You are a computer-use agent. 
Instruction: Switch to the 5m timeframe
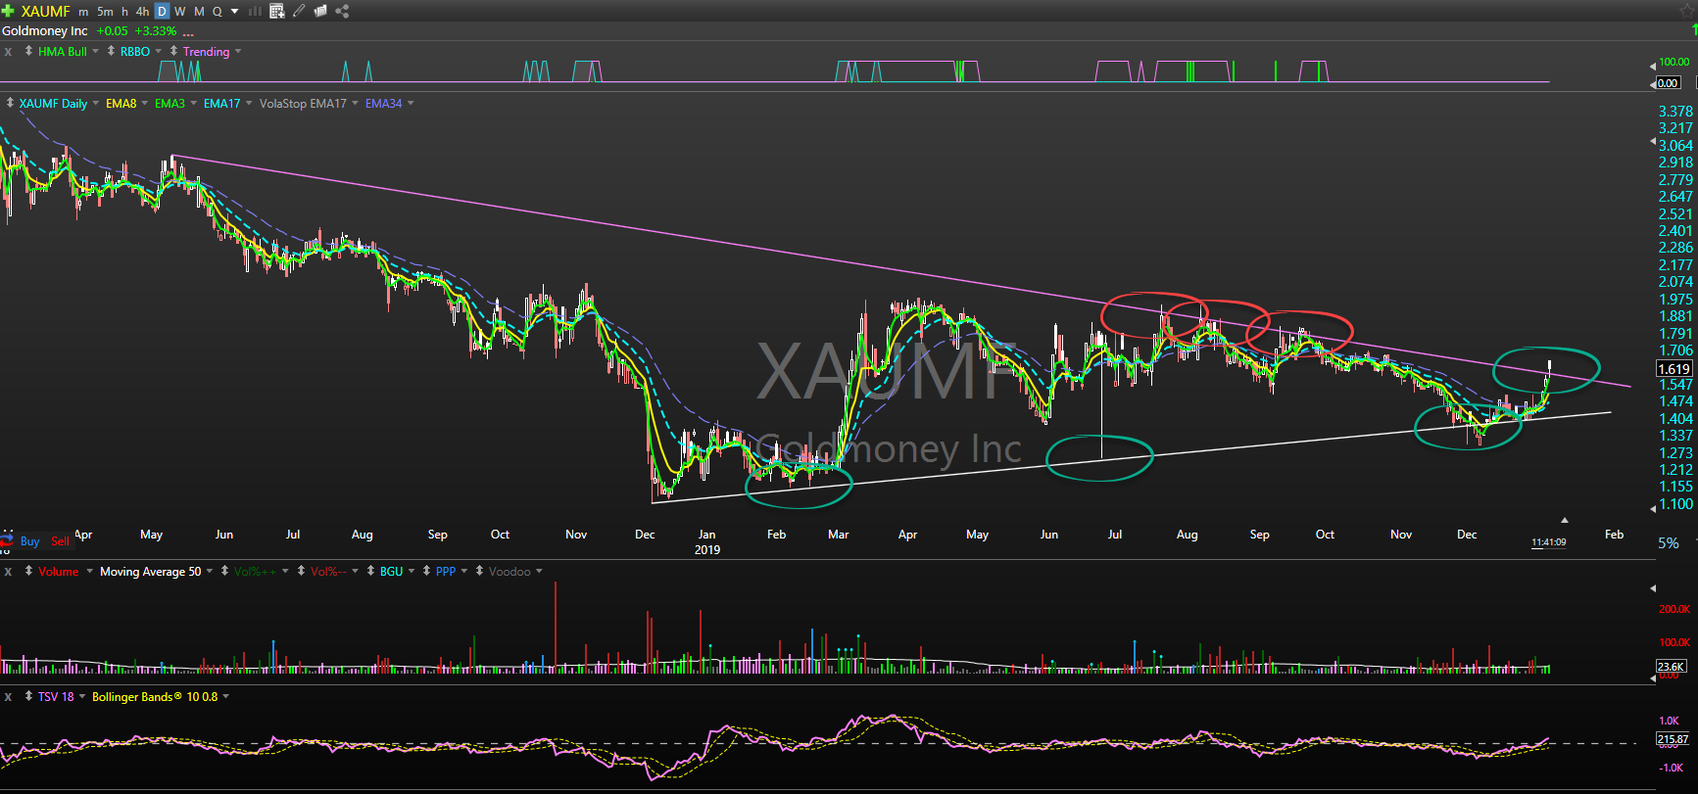105,12
